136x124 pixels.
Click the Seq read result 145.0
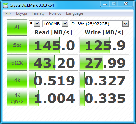coord(53,45)
